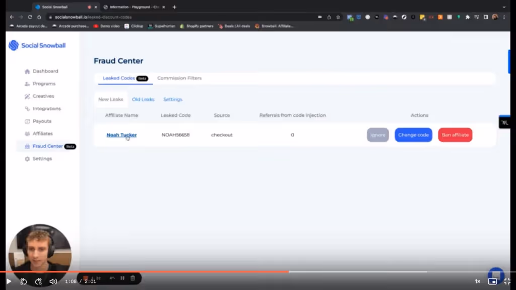Open the Shopify partners bookmark

[x=197, y=26]
